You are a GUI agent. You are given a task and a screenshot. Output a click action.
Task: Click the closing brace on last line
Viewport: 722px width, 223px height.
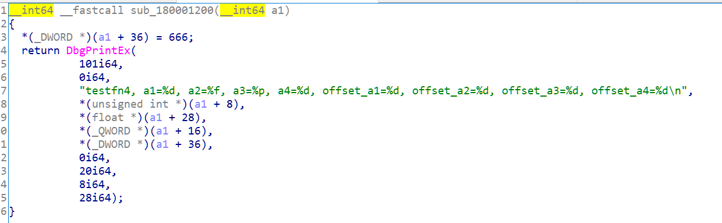coord(12,211)
